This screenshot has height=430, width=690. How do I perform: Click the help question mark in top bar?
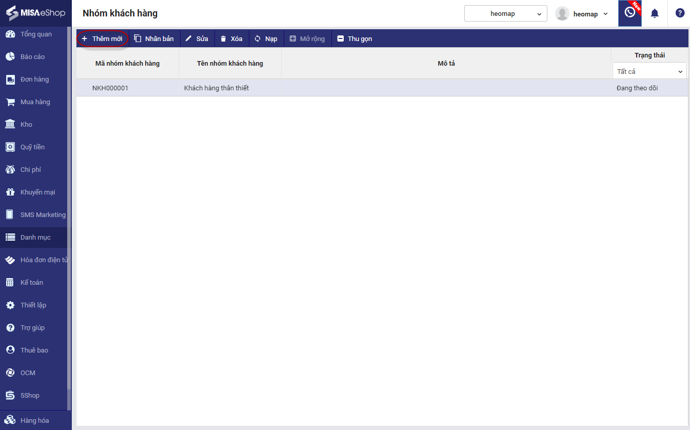coord(680,13)
